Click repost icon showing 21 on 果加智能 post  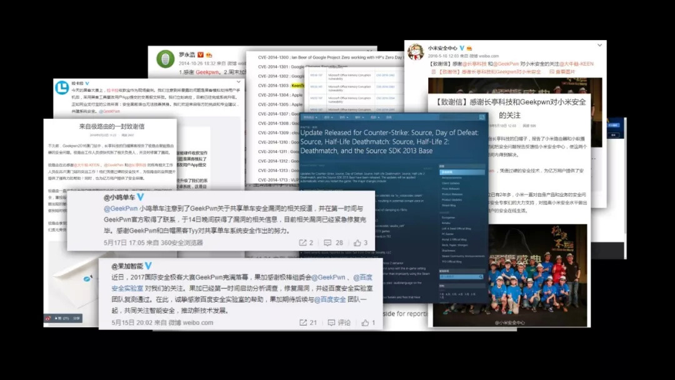click(303, 322)
